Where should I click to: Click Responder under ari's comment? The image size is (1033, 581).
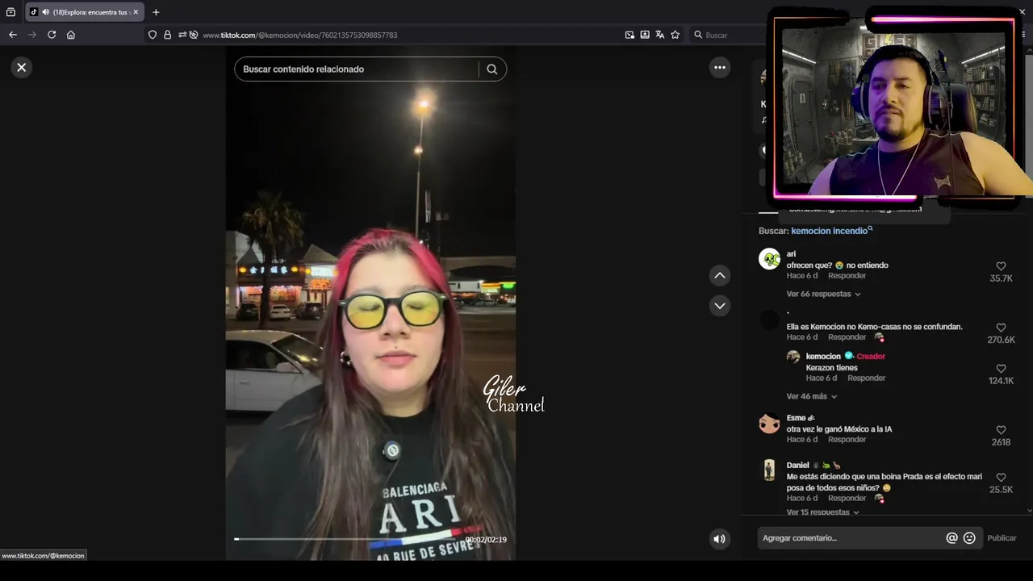(847, 276)
